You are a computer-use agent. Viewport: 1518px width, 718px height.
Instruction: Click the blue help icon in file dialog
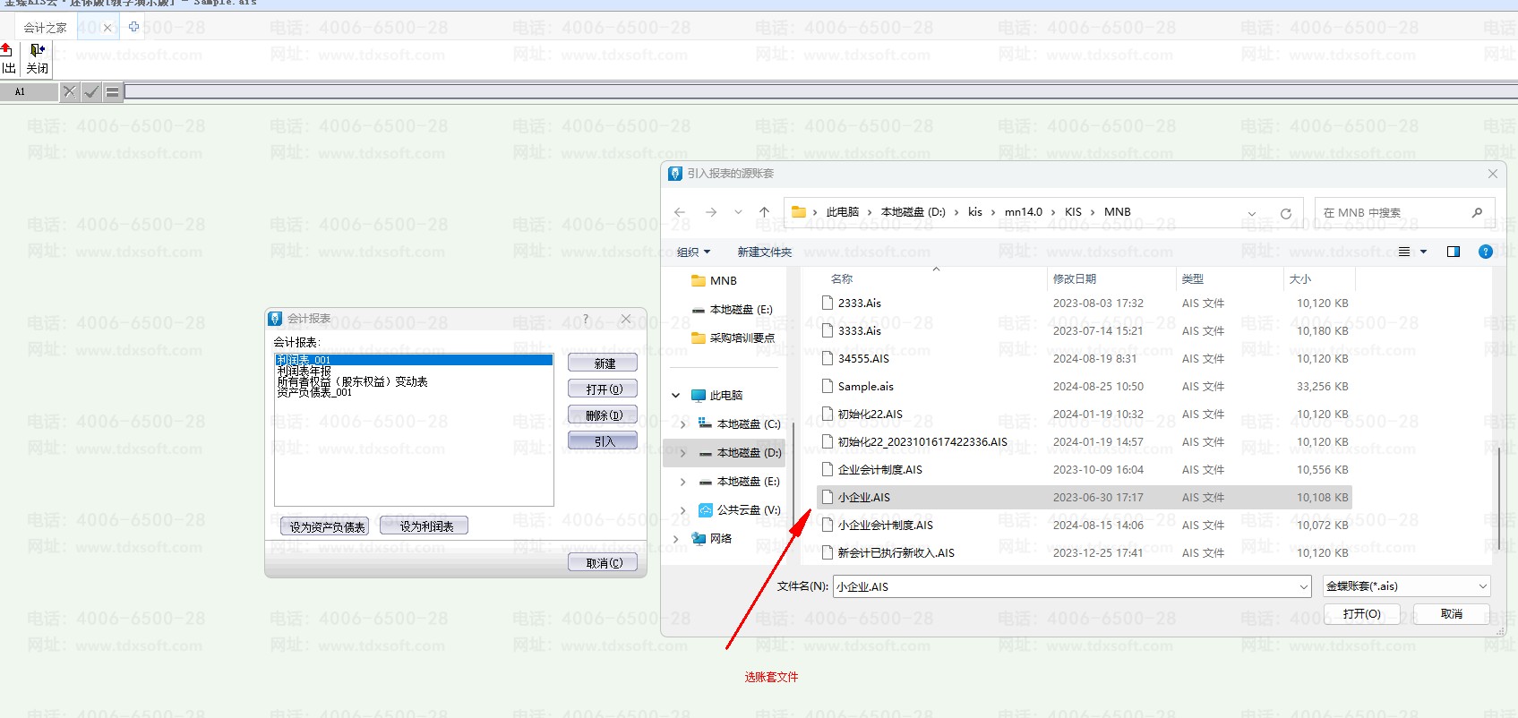coord(1485,252)
